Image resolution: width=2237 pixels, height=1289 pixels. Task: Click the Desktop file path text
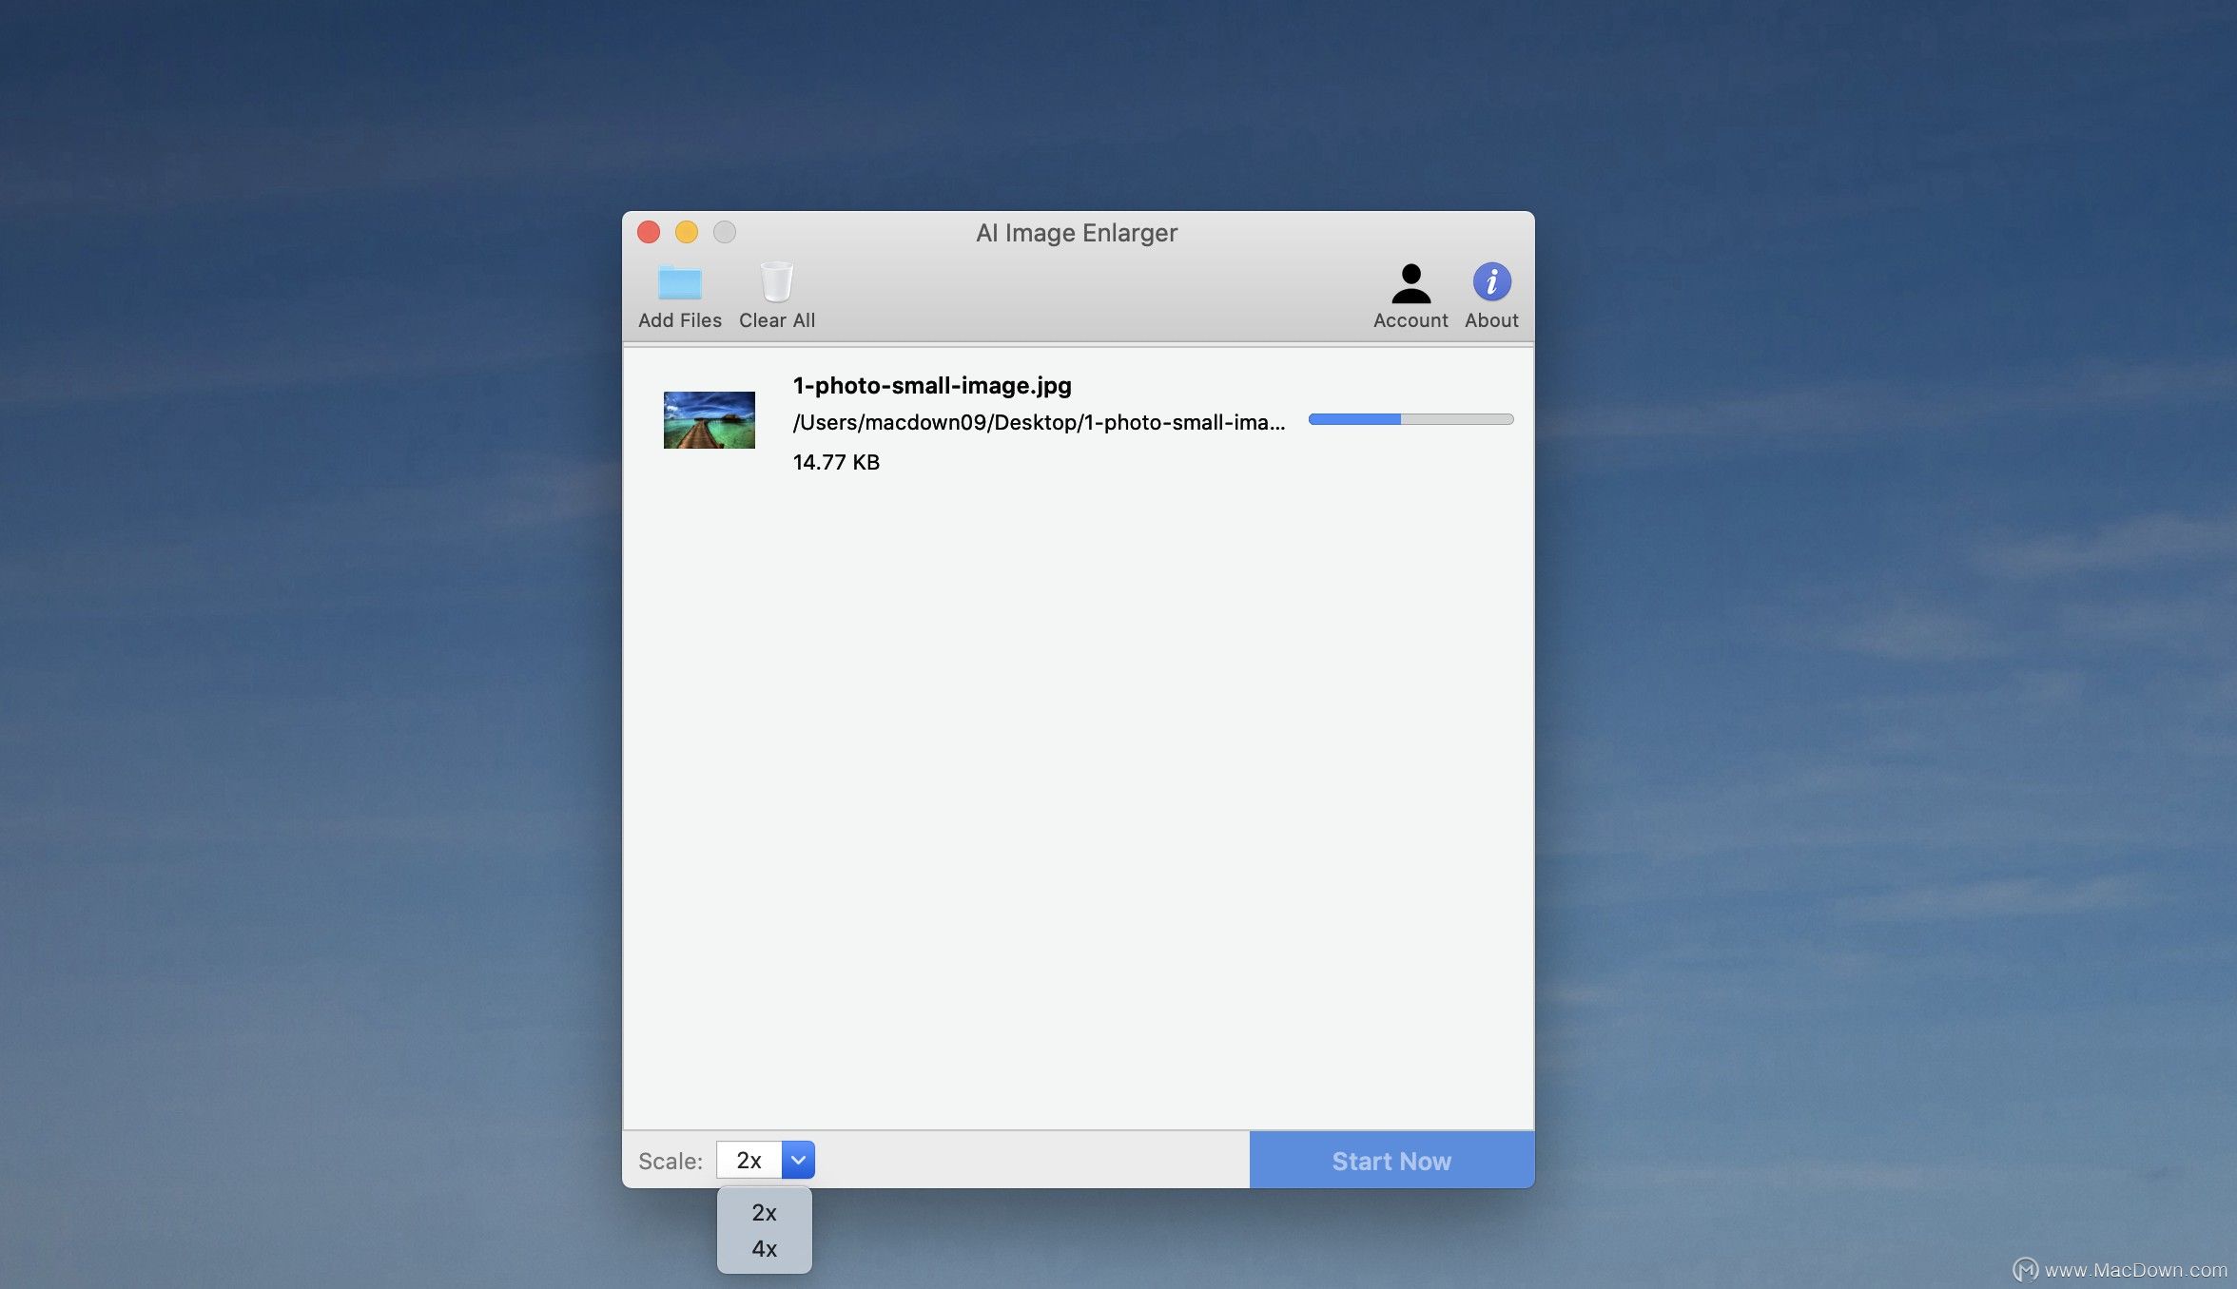pos(1038,422)
